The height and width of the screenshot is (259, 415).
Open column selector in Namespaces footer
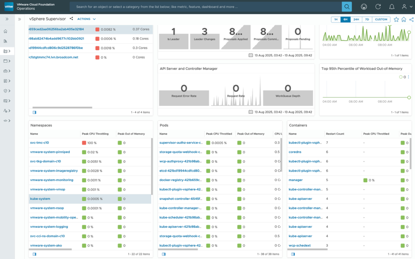[x=34, y=254]
